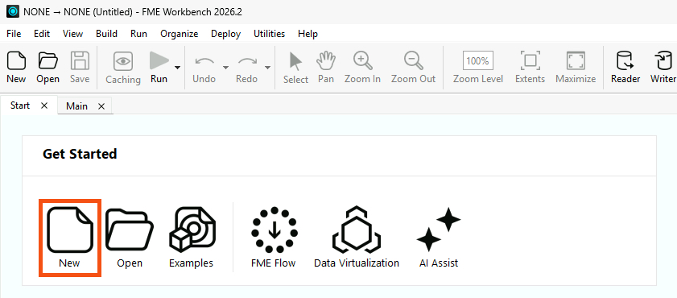Open the Deploy menu
The image size is (677, 298).
pos(226,34)
